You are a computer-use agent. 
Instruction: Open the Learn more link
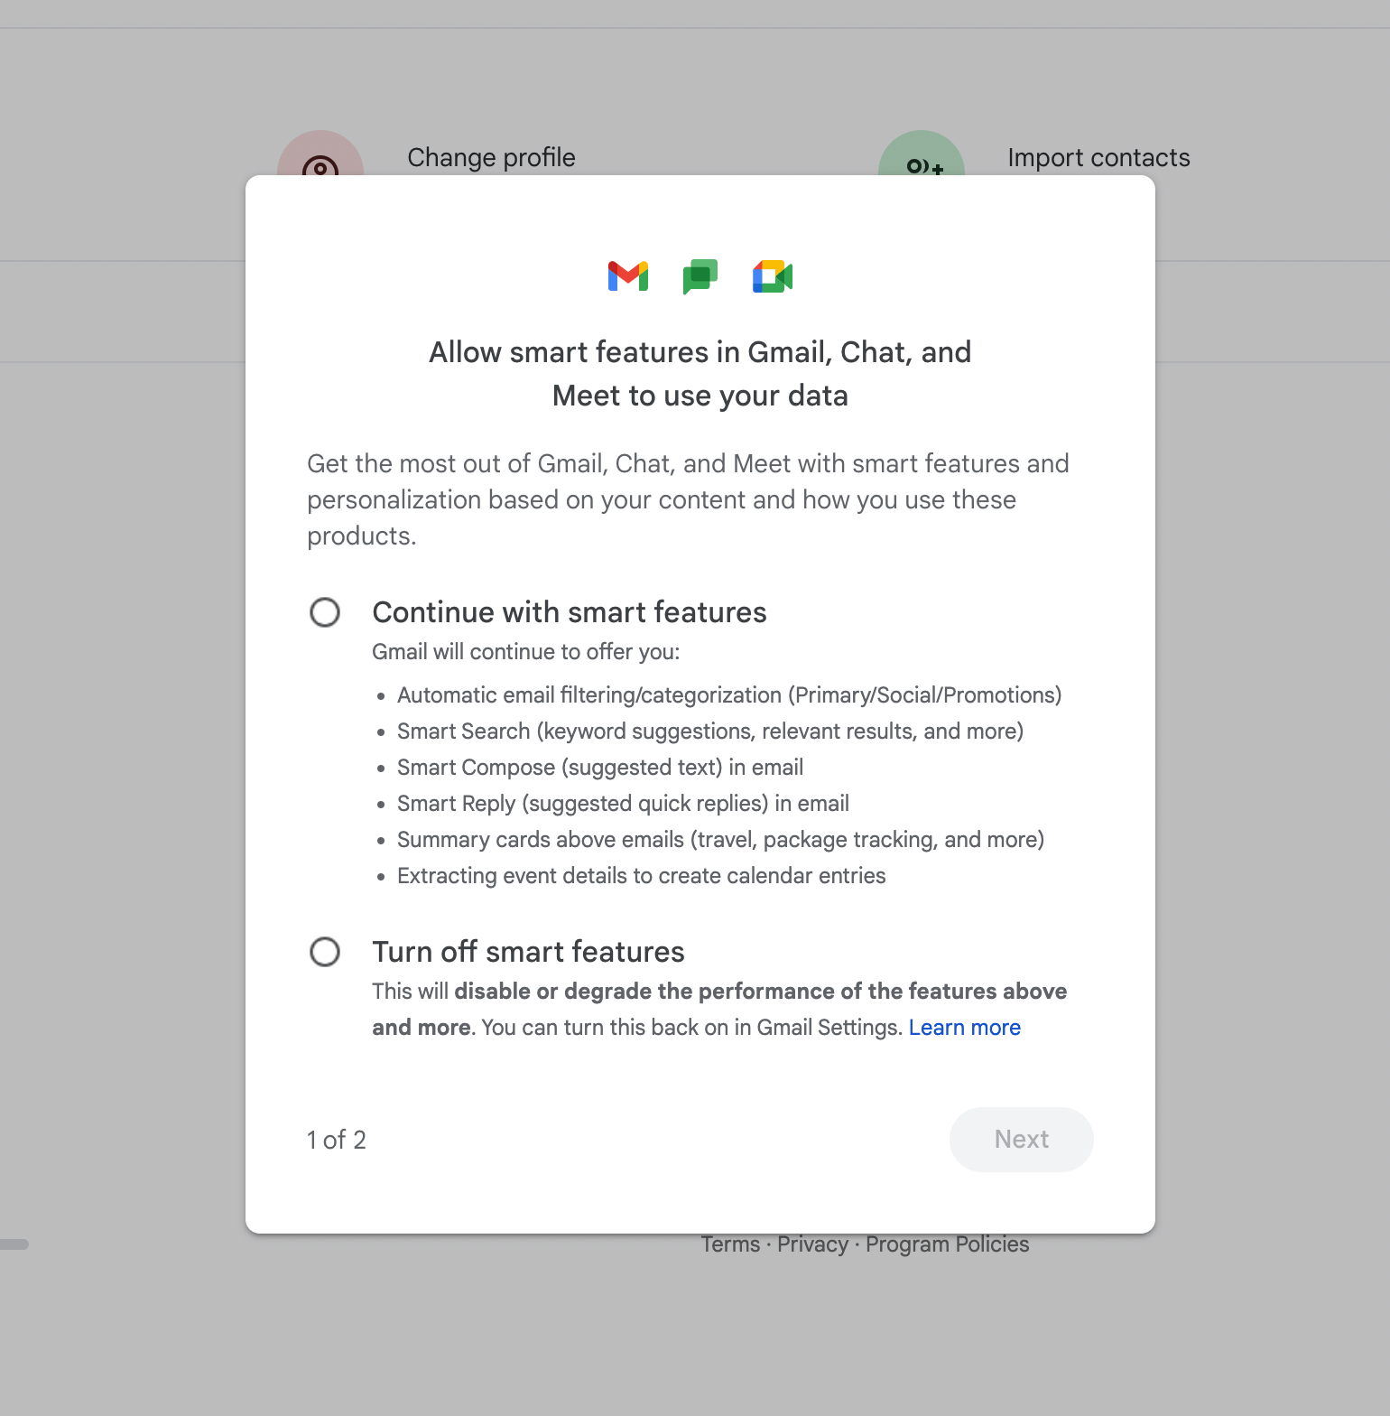point(964,1028)
